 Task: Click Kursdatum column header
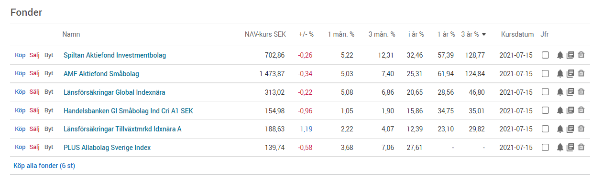[517, 34]
